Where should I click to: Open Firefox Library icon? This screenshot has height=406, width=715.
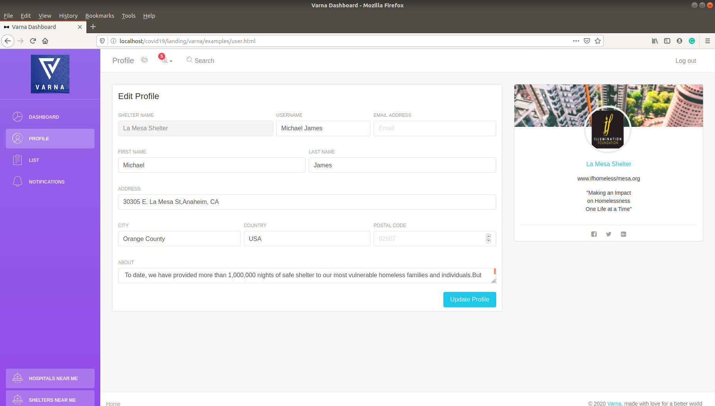655,41
